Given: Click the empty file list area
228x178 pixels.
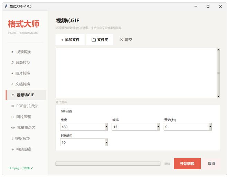Looking at the screenshot, I should click(x=136, y=73).
